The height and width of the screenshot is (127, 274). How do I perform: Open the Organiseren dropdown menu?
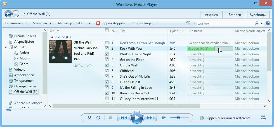[16, 23]
